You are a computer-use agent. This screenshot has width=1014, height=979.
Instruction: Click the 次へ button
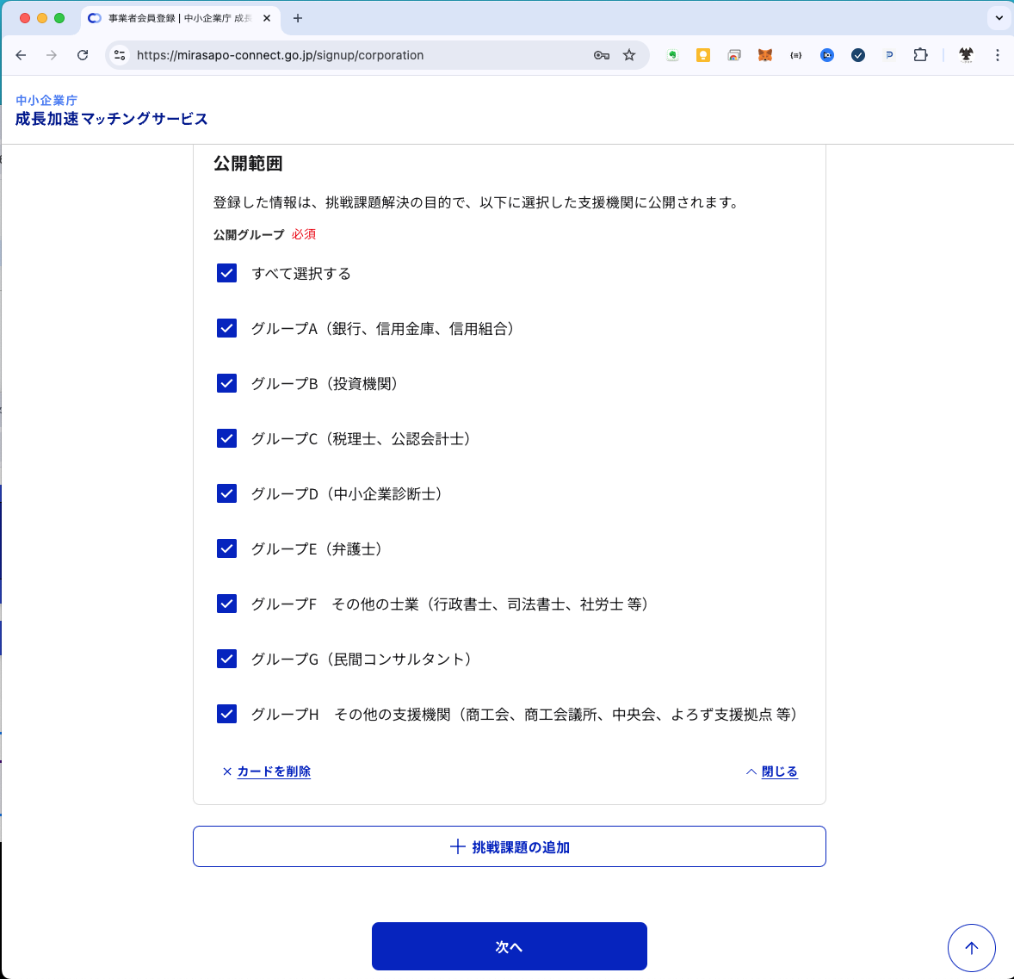[509, 946]
